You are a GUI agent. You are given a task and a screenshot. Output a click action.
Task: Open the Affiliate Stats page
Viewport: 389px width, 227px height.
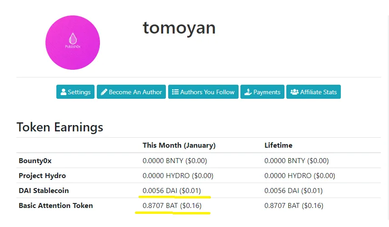pyautogui.click(x=313, y=92)
